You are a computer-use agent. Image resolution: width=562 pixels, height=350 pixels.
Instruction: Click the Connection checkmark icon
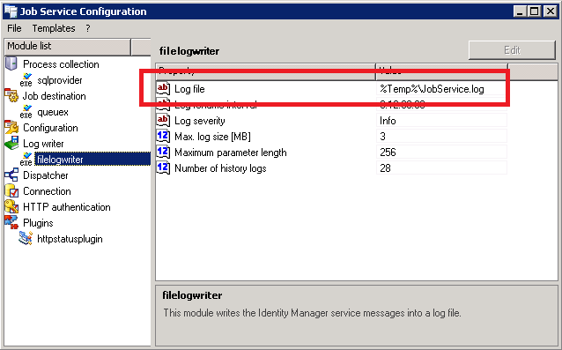click(x=11, y=191)
